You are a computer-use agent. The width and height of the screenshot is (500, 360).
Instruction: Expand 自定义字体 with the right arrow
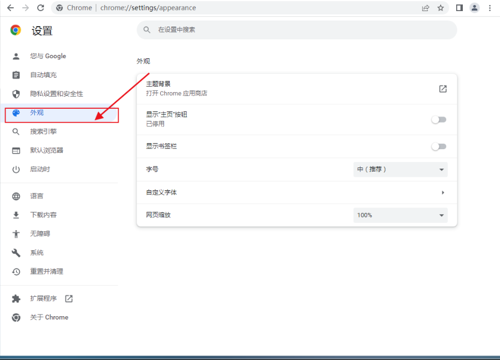point(443,192)
